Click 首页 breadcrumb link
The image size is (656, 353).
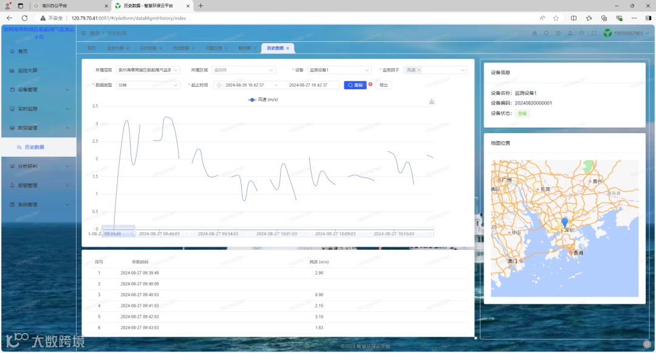(x=95, y=33)
